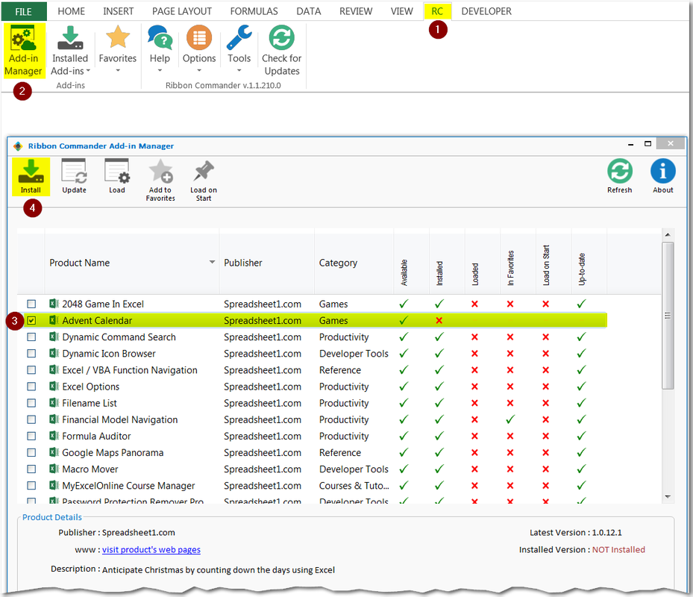Click the Update toolbar icon
Screen dimensions: 693x597
pyautogui.click(x=75, y=171)
